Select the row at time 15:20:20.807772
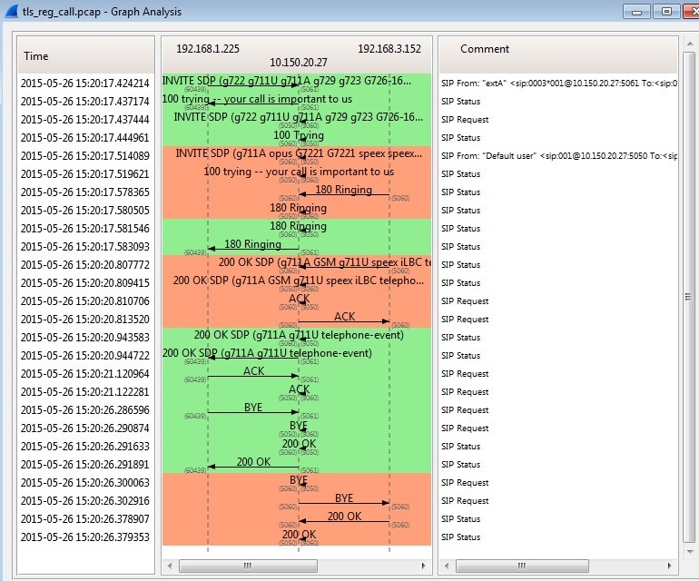This screenshot has width=699, height=581. (x=84, y=265)
